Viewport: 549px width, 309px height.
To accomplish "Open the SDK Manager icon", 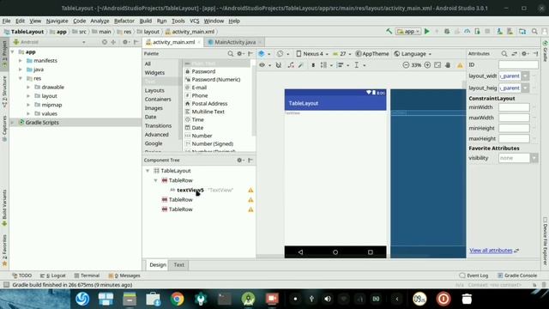I will [510, 32].
